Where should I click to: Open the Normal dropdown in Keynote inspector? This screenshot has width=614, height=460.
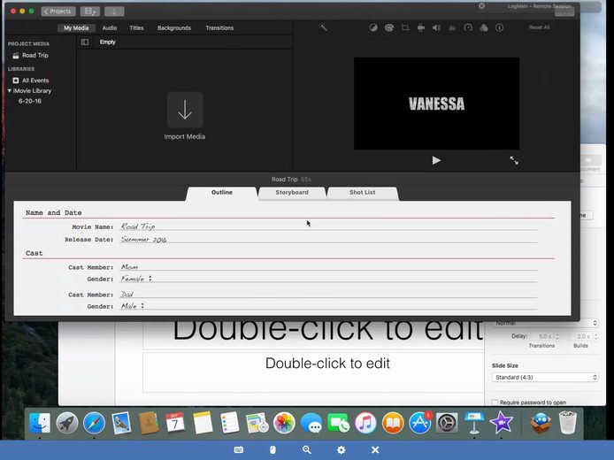click(x=545, y=323)
